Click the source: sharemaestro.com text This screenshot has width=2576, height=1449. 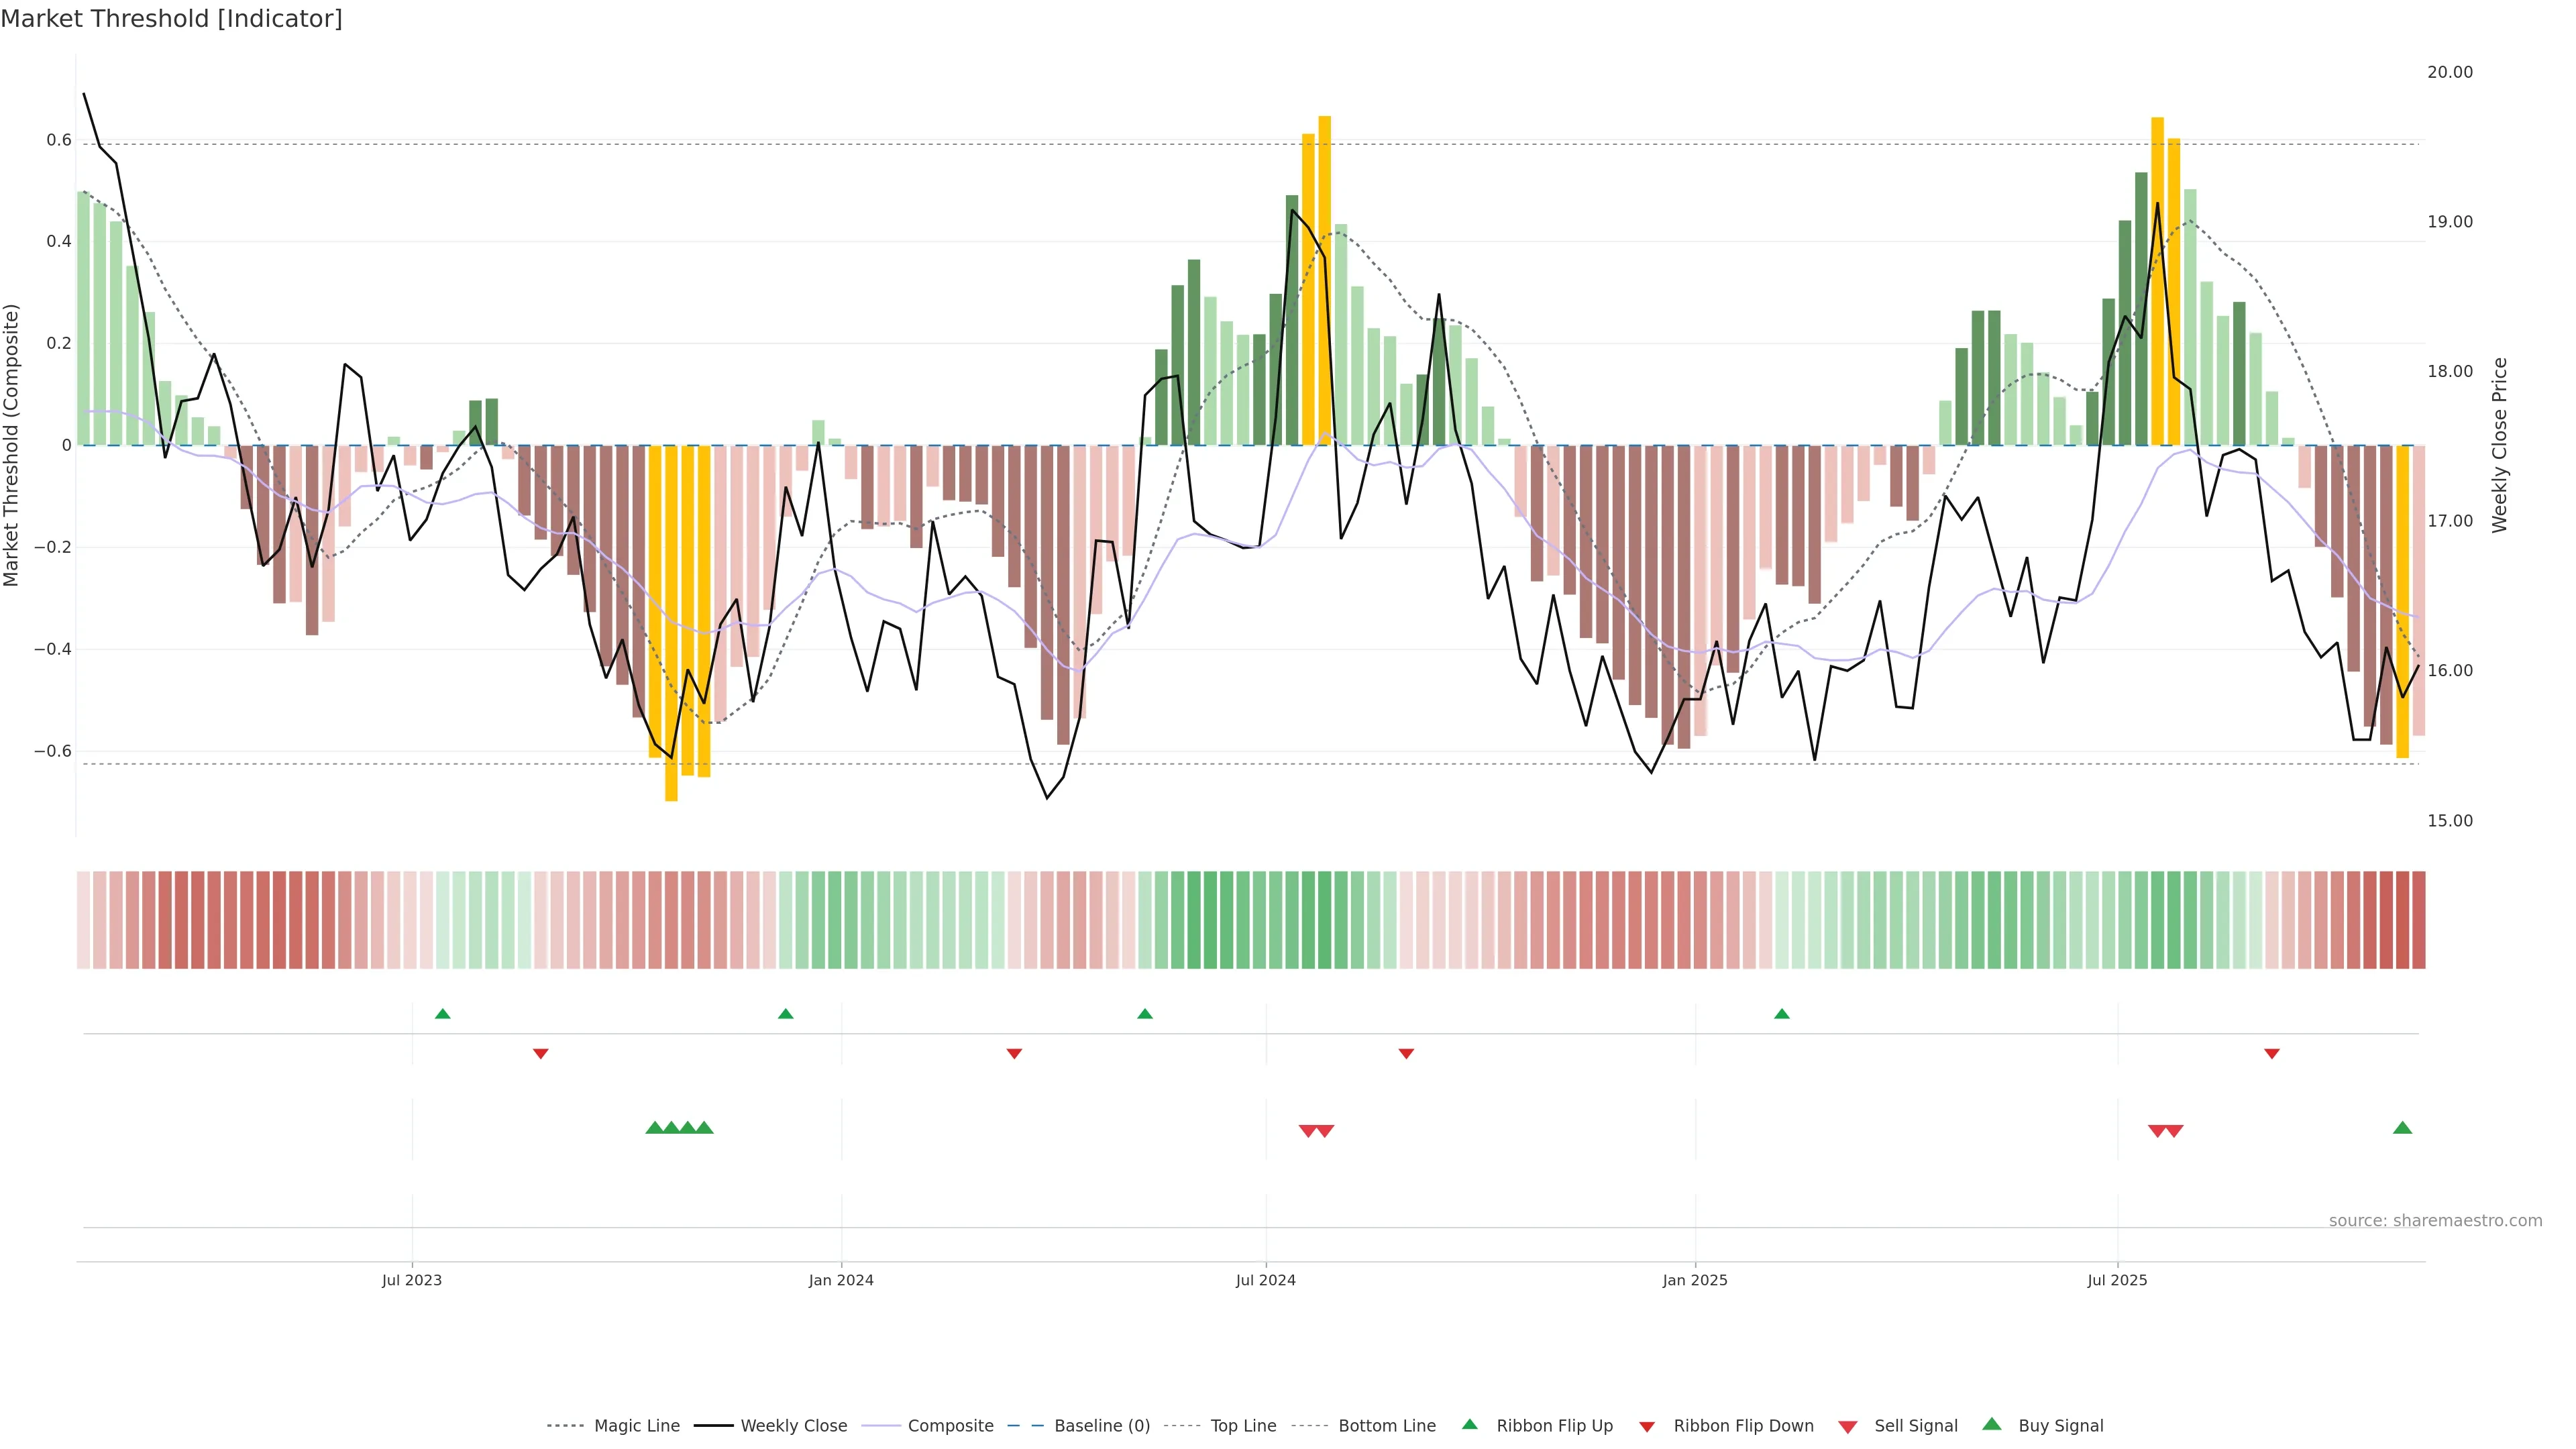click(x=2435, y=1221)
